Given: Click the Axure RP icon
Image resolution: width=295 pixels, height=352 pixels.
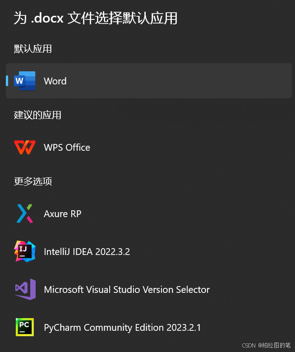Looking at the screenshot, I should [x=25, y=213].
